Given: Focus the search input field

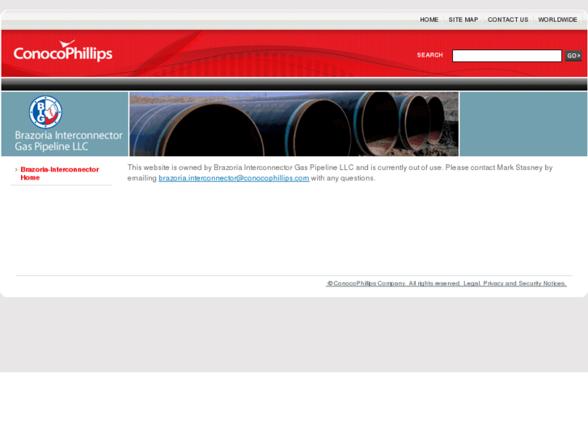Looking at the screenshot, I should pyautogui.click(x=507, y=56).
